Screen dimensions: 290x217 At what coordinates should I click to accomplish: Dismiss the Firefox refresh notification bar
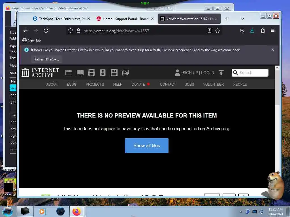273,50
